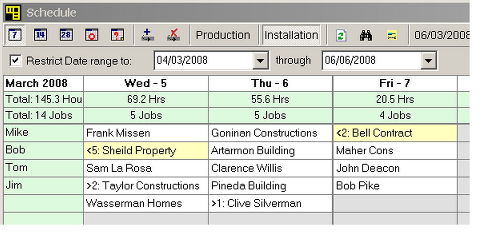Click the delete row icon with red X
The width and height of the screenshot is (479, 234).
pyautogui.click(x=173, y=35)
